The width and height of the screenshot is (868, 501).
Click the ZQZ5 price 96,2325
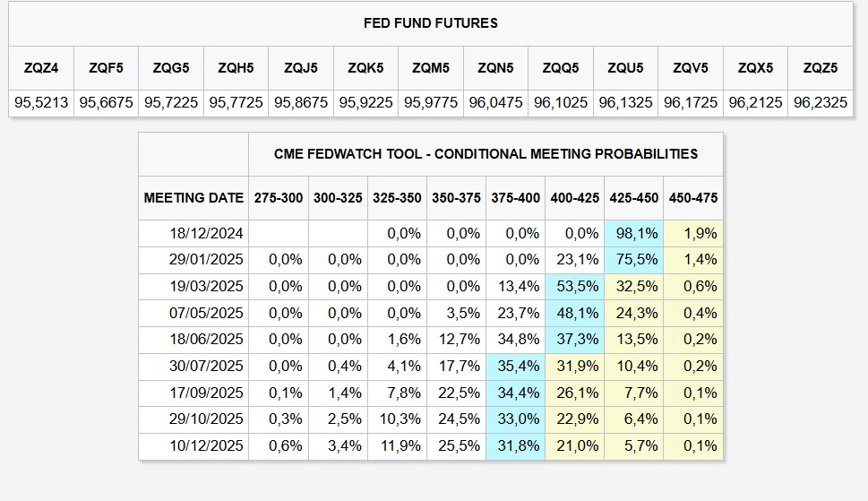(x=820, y=102)
